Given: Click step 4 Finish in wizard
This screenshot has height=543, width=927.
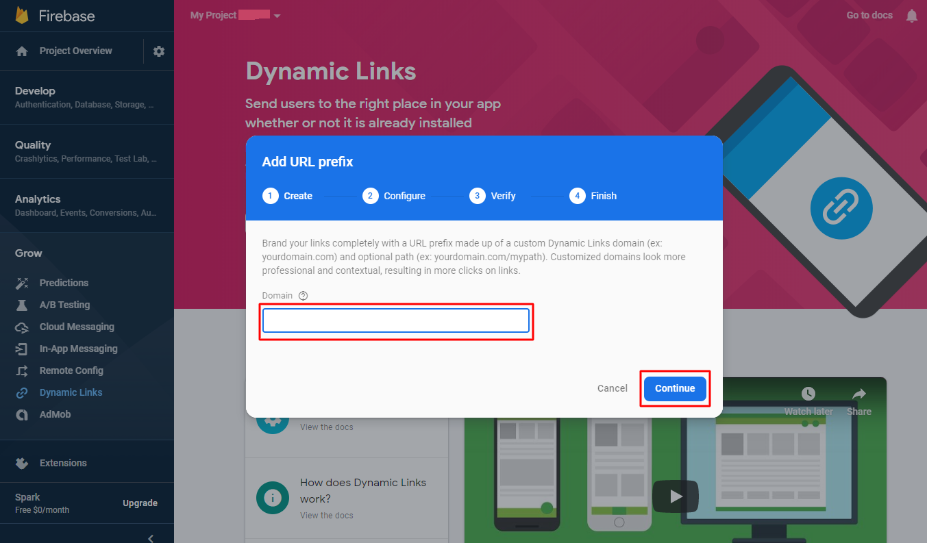Looking at the screenshot, I should click(x=593, y=196).
